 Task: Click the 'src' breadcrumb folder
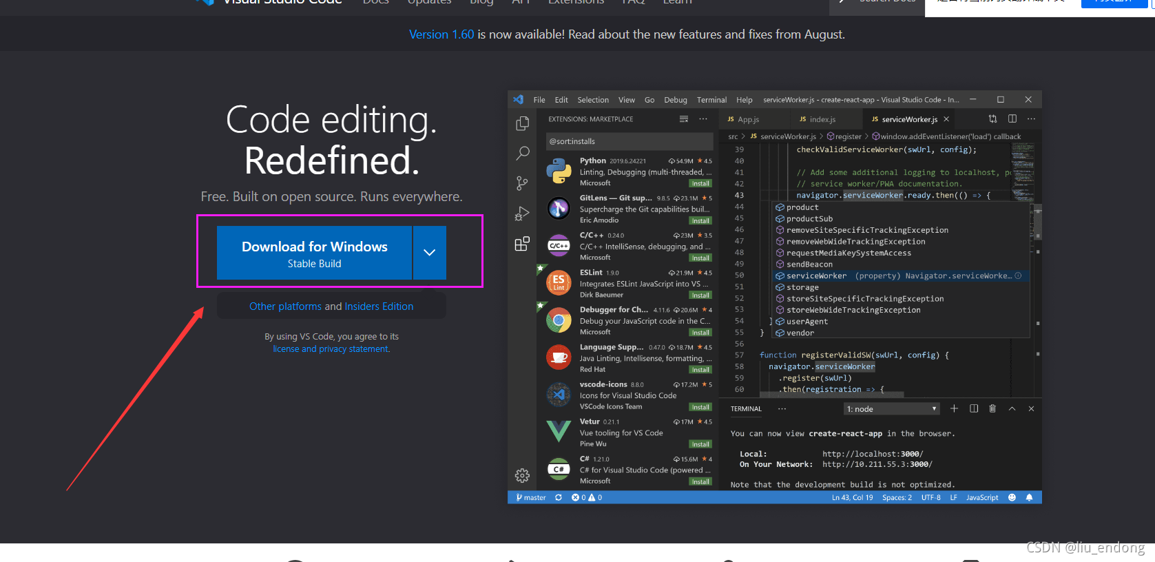point(733,136)
